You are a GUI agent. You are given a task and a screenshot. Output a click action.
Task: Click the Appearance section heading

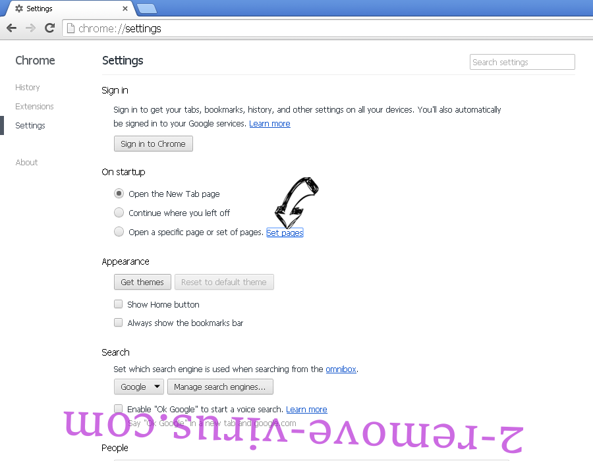(x=126, y=261)
